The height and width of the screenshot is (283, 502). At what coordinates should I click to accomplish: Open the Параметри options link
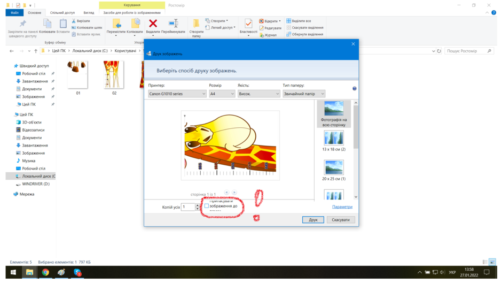point(342,206)
